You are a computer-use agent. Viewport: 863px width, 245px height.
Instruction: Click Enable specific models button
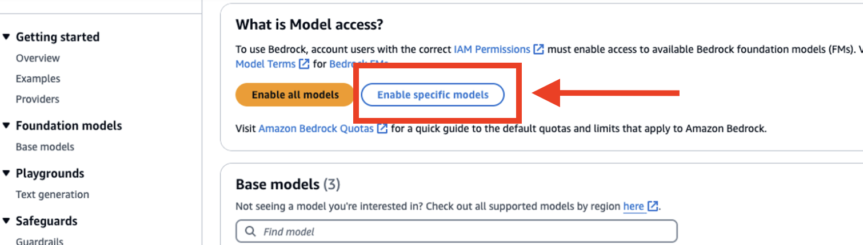[x=433, y=95]
